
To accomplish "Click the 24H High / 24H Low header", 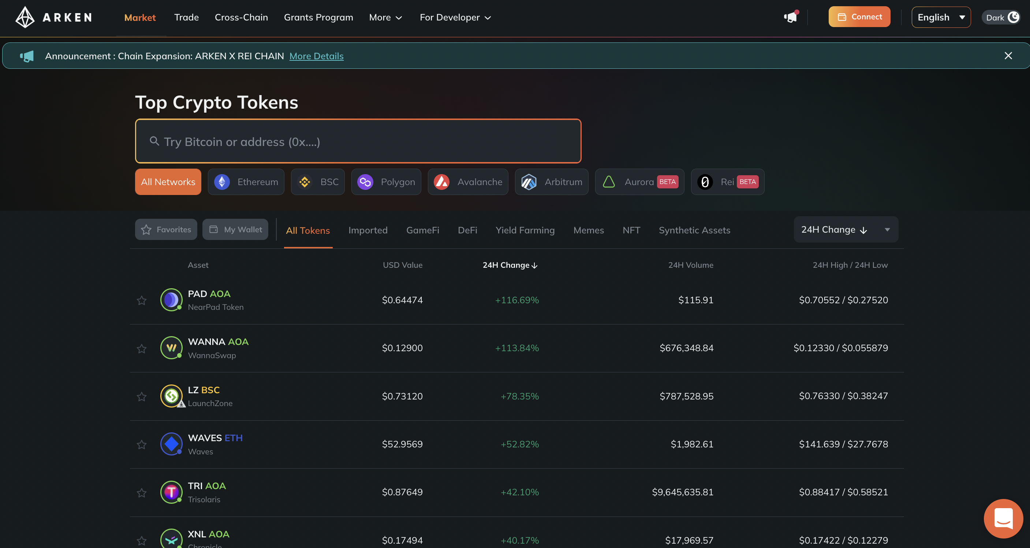I will click(x=850, y=265).
